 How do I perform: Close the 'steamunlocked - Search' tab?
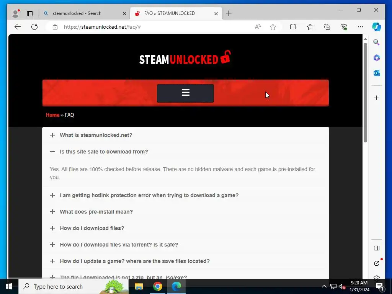tap(124, 13)
